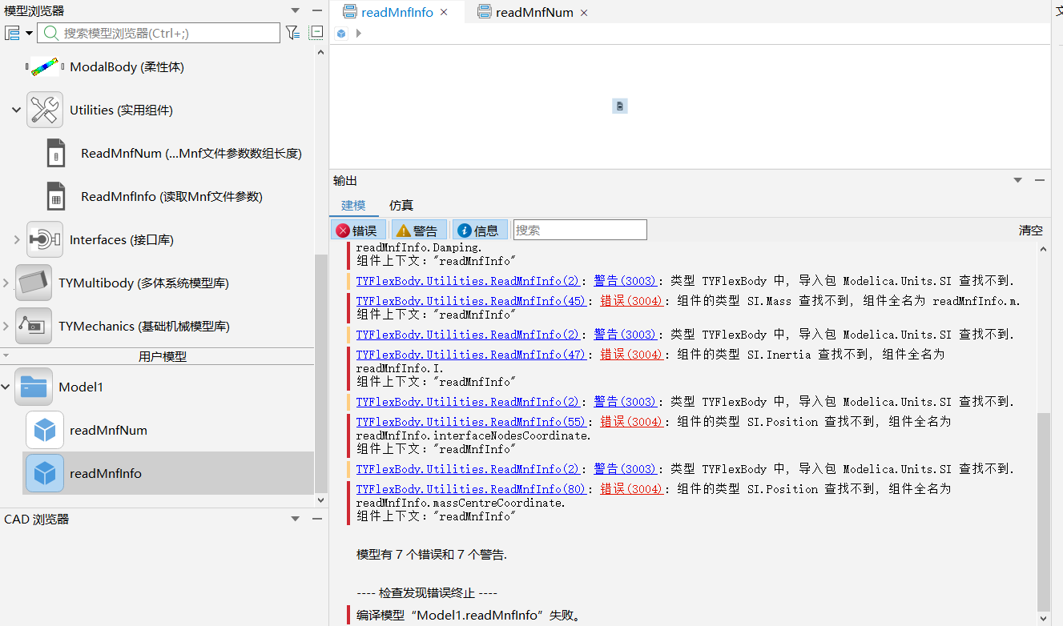Open the 模型浏览器 panel options dropdown

[x=296, y=10]
